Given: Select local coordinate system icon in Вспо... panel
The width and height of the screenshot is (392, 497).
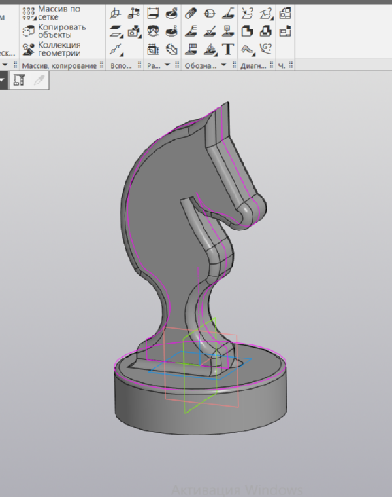Looking at the screenshot, I should tap(116, 13).
